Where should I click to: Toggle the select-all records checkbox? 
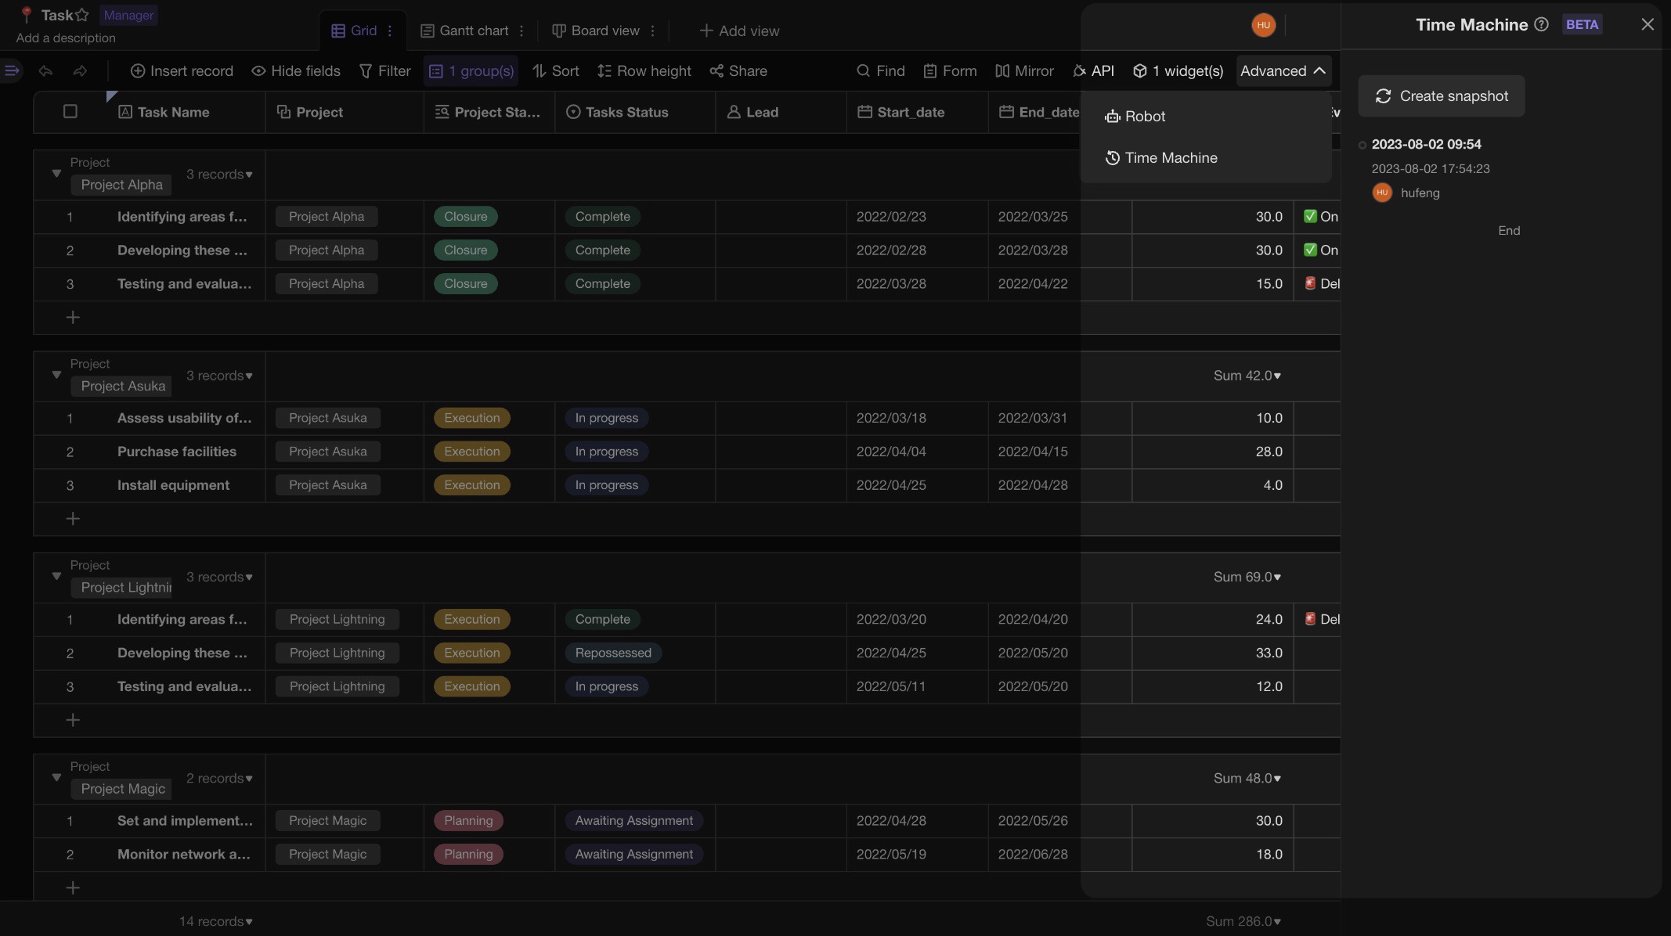(70, 112)
